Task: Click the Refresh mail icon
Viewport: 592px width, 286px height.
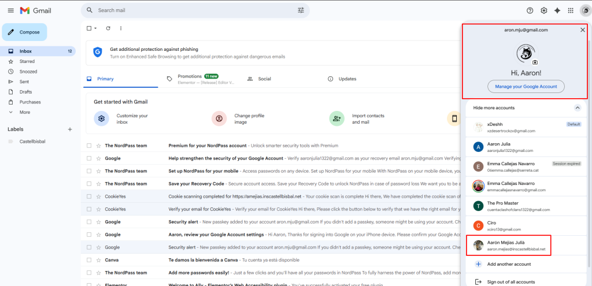Action: point(108,28)
